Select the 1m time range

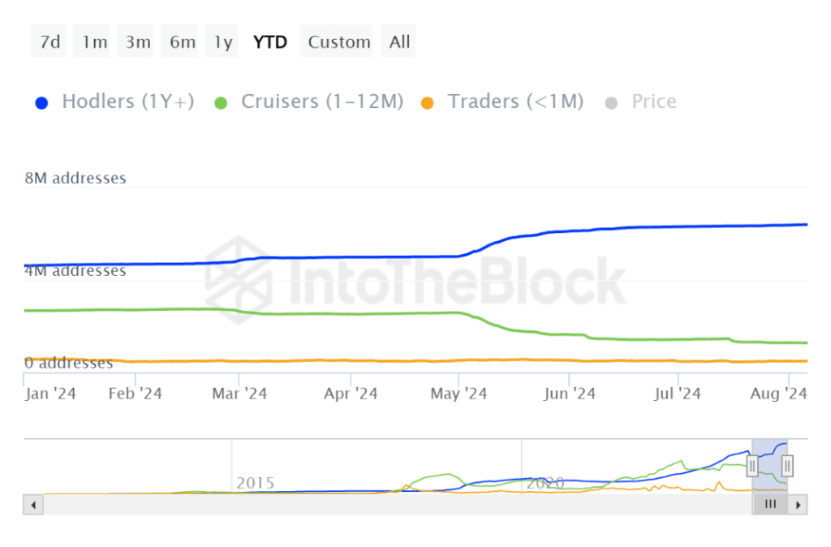[94, 42]
